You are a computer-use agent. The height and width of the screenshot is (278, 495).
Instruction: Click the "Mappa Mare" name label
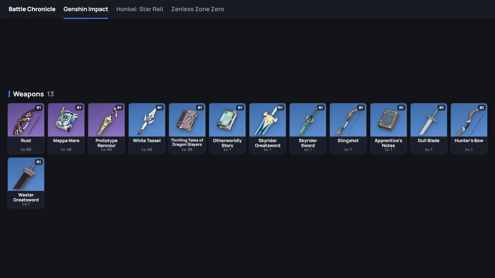pos(66,141)
